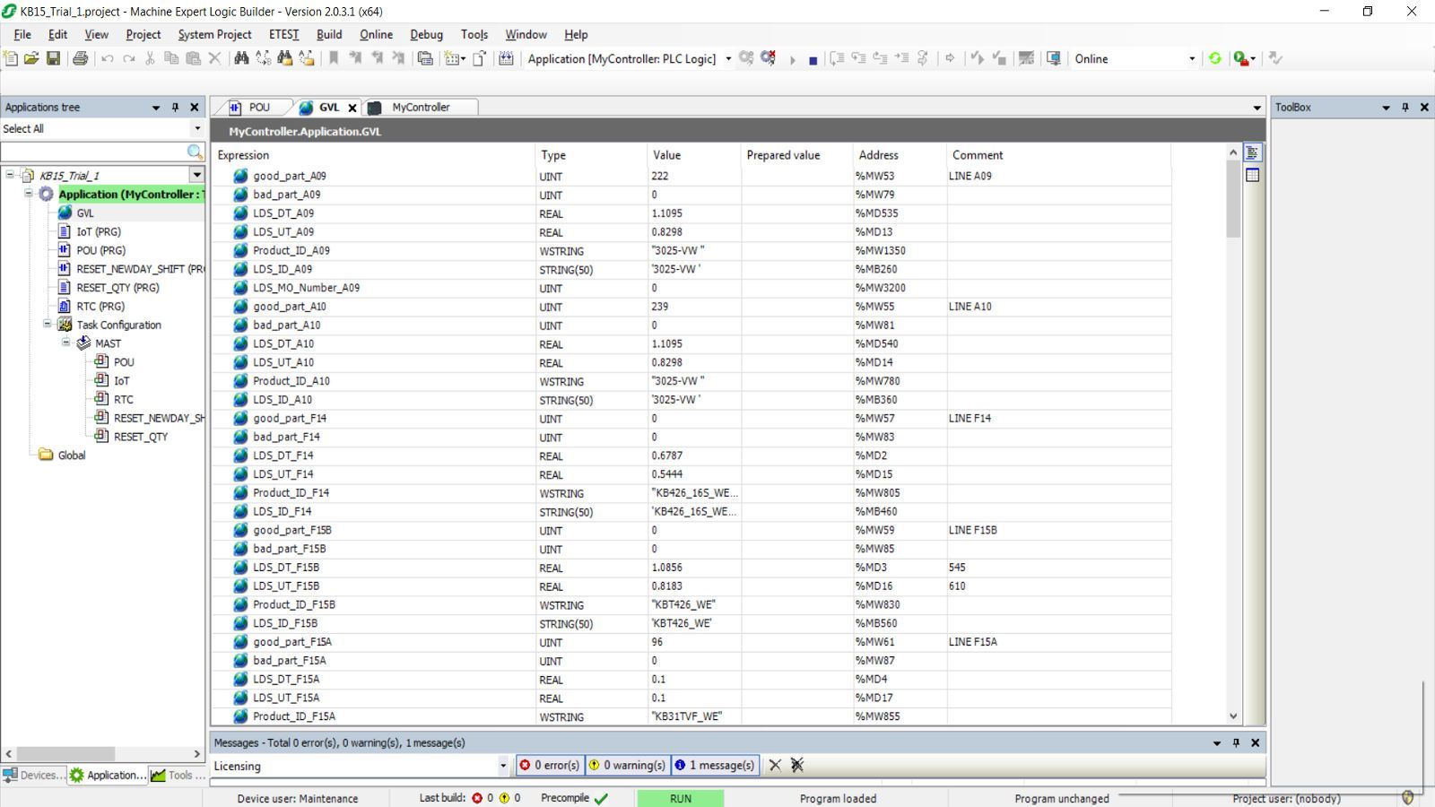Open the Select All dropdown
The image size is (1435, 807).
[197, 129]
